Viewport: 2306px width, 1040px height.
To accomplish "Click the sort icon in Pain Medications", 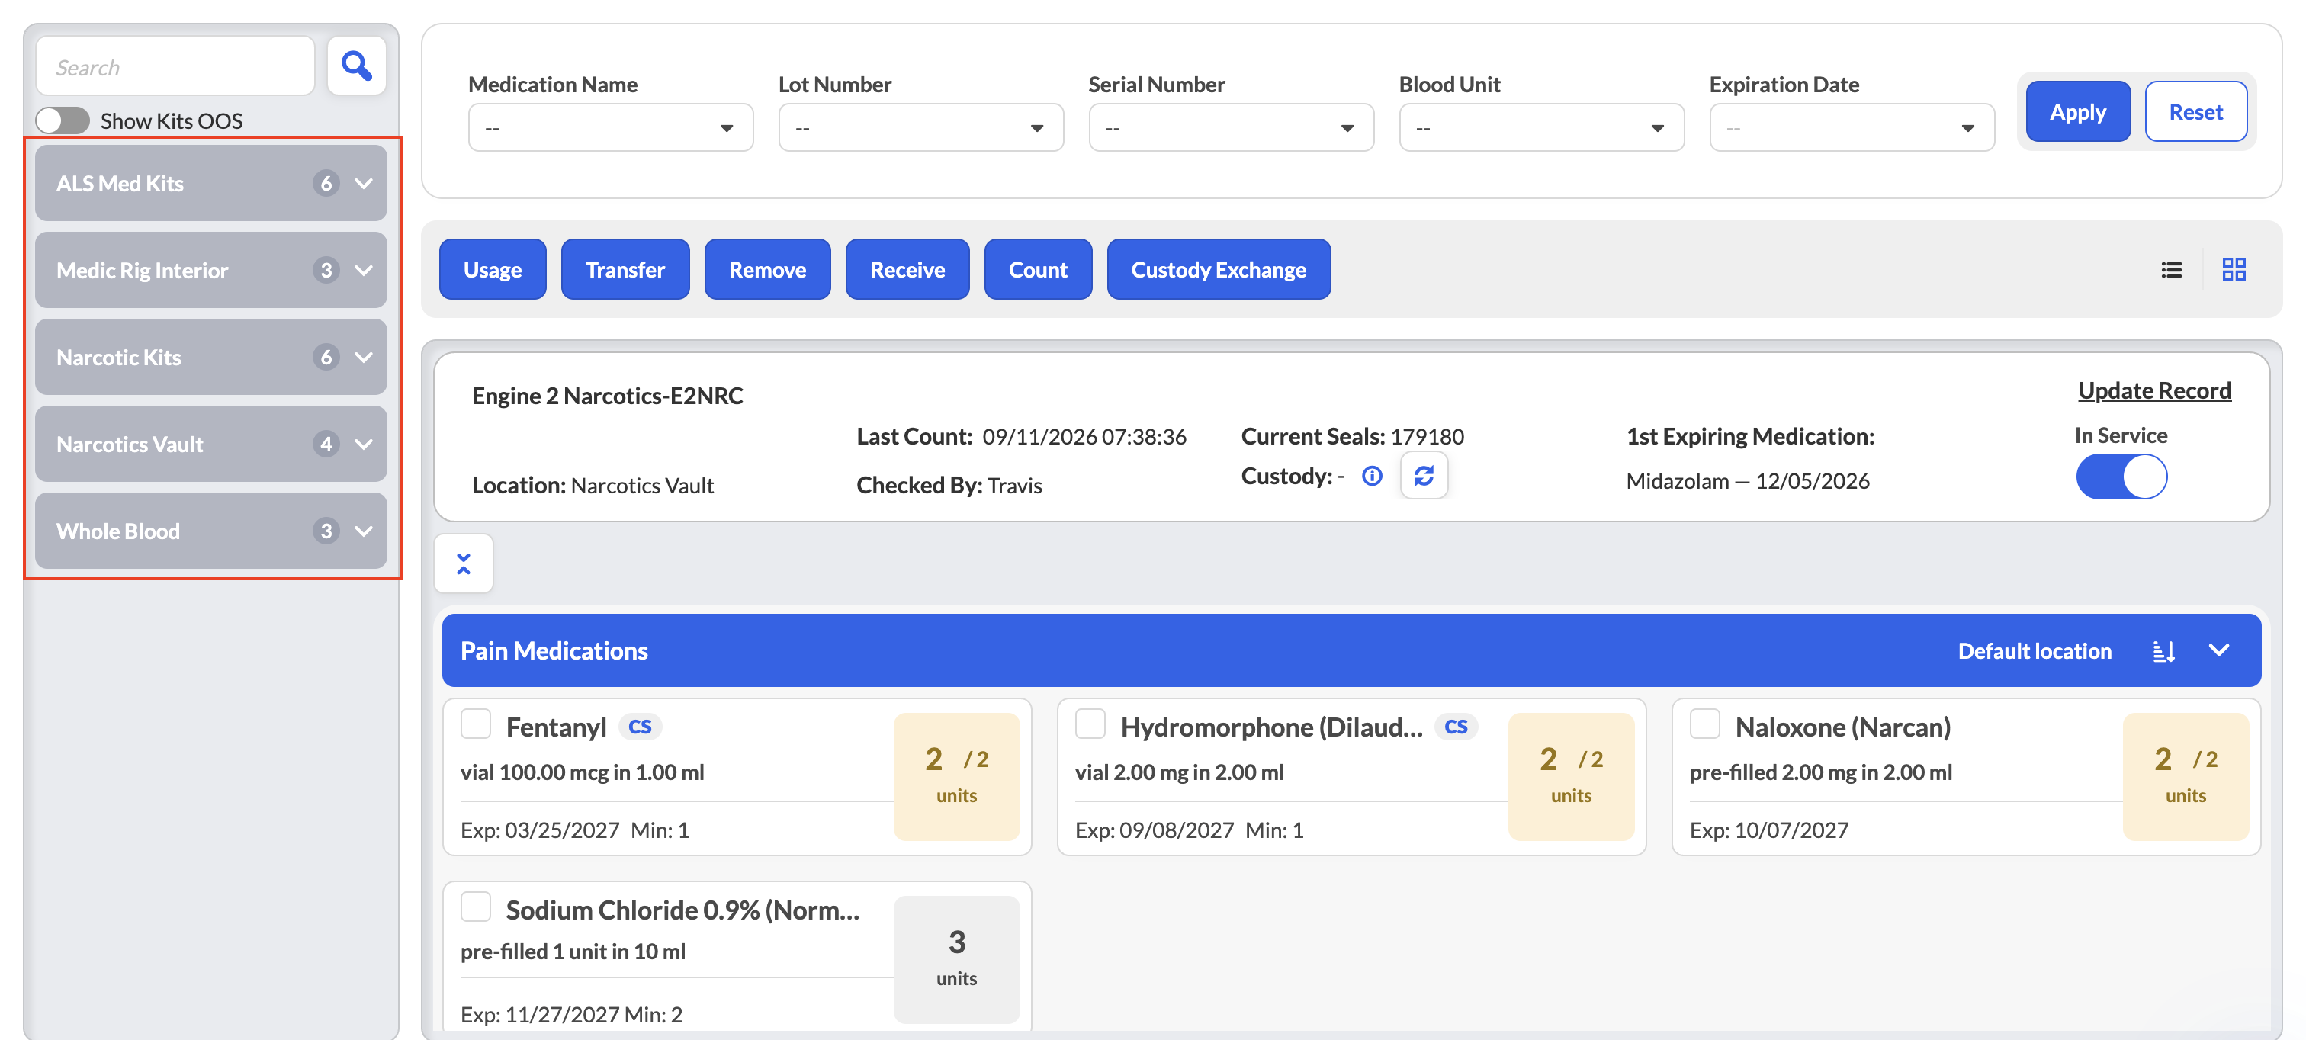I will tap(2163, 650).
